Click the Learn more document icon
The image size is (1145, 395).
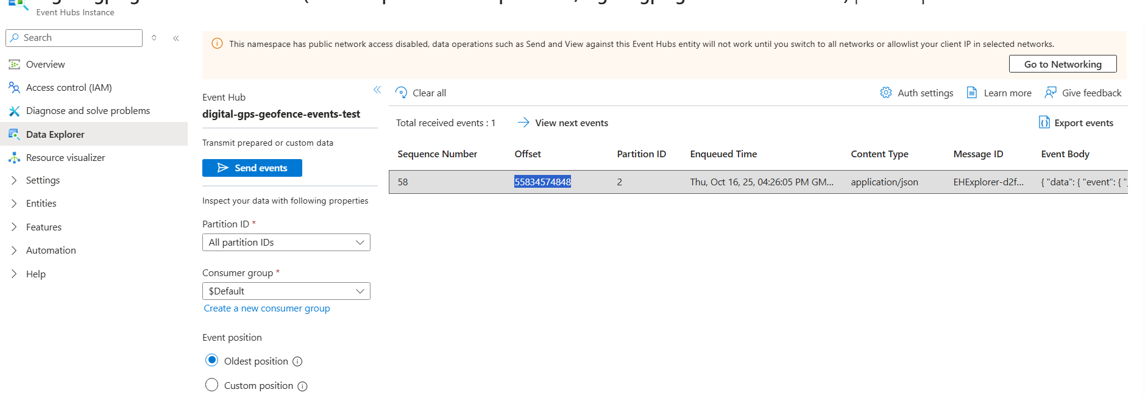click(x=972, y=93)
